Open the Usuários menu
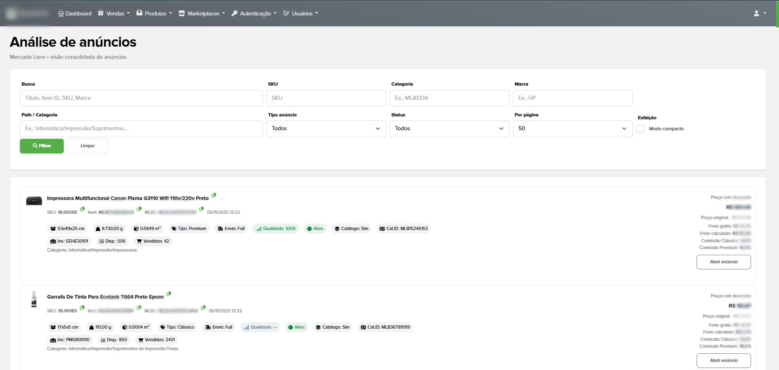 (301, 13)
